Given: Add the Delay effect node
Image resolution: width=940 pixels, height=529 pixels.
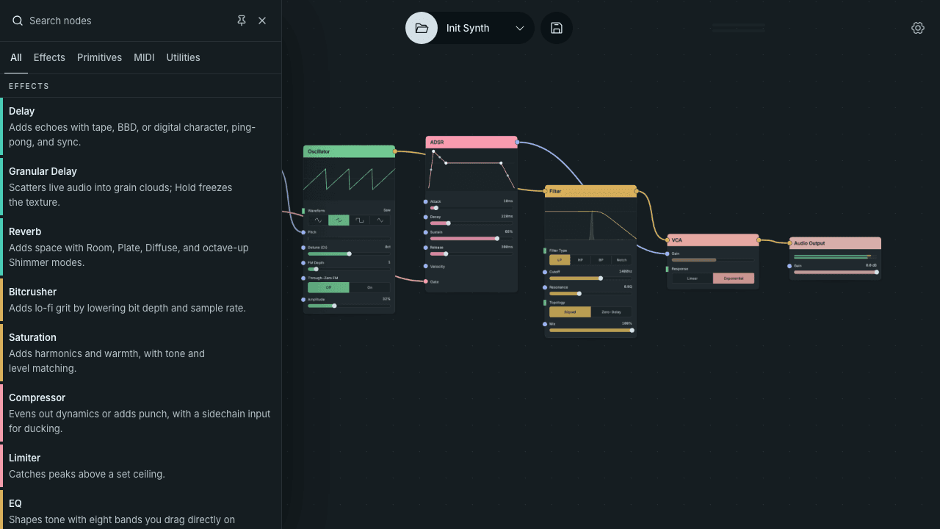Looking at the screenshot, I should [x=141, y=126].
